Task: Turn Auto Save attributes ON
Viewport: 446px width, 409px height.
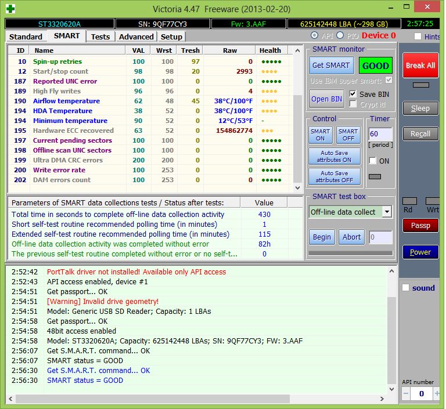Action: click(x=334, y=156)
